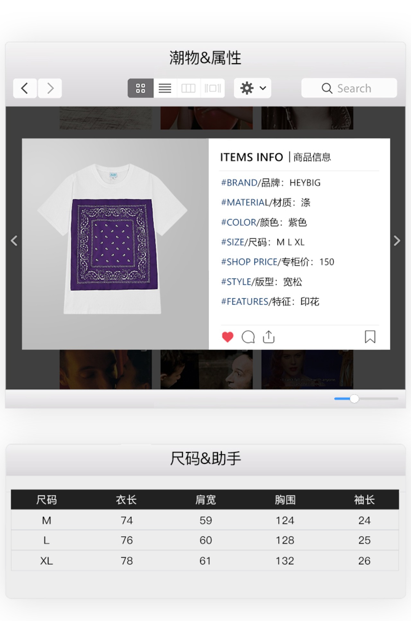Click the Search input field
Screen dimensions: 411x621
coord(349,88)
